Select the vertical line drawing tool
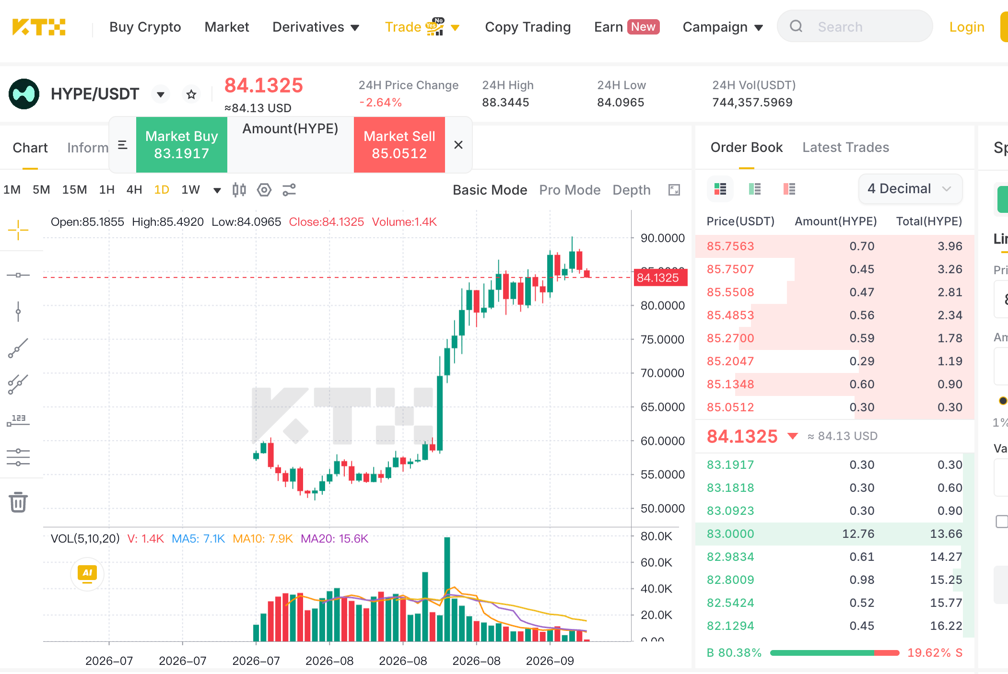1008x674 pixels. pos(18,312)
